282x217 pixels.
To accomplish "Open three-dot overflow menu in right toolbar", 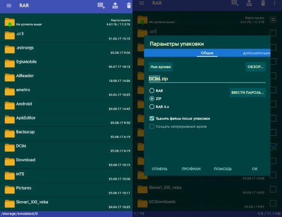I will (274, 3).
